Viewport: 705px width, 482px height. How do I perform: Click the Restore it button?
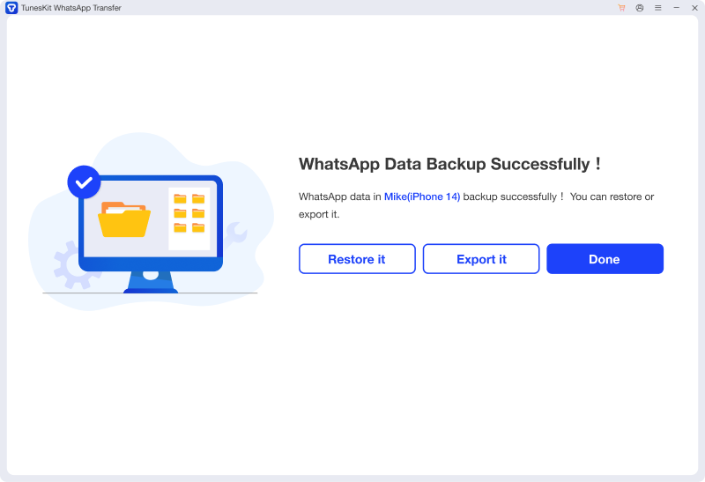[x=357, y=259]
